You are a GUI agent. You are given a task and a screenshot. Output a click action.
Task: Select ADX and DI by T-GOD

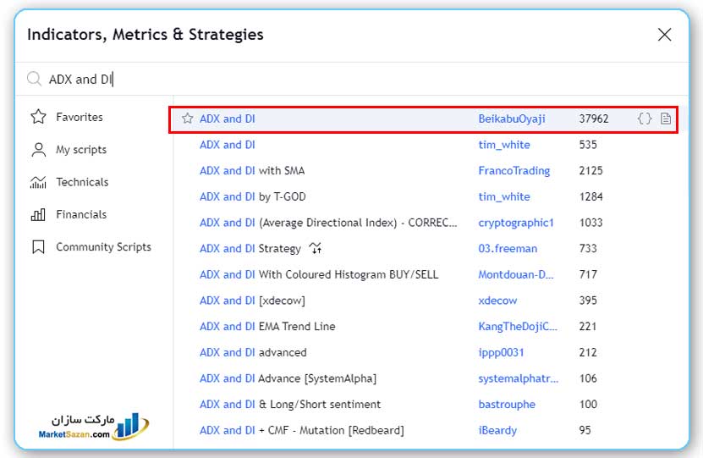(x=253, y=197)
